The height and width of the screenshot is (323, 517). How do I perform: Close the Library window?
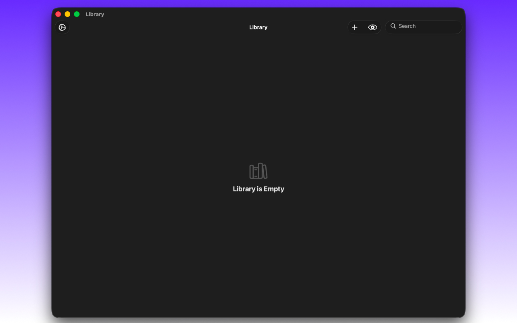pyautogui.click(x=58, y=14)
